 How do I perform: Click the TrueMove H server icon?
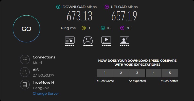point(25,85)
